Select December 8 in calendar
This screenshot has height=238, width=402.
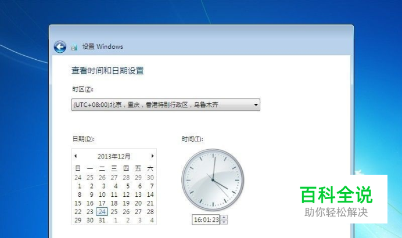80,194
